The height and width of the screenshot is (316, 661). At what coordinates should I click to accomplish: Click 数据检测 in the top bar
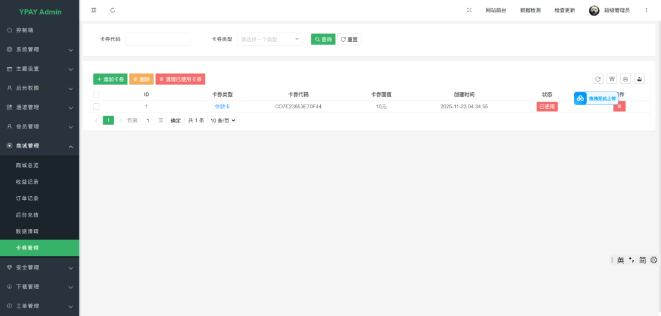(x=531, y=10)
